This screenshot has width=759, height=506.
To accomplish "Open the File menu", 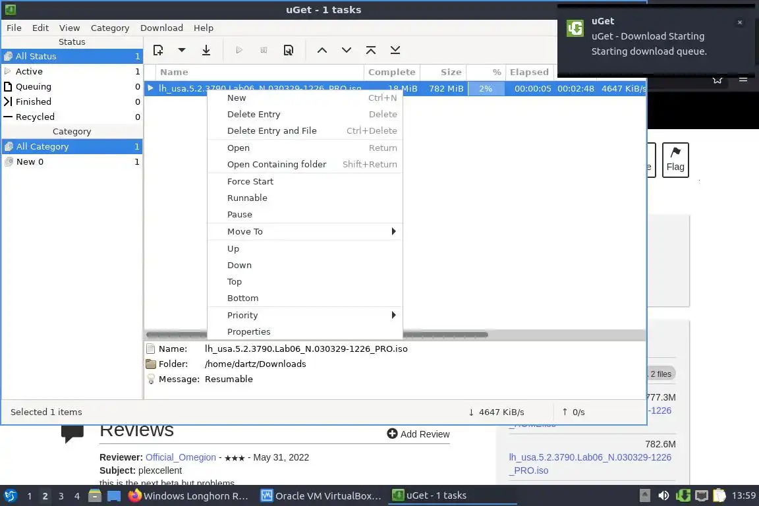I will tap(14, 28).
